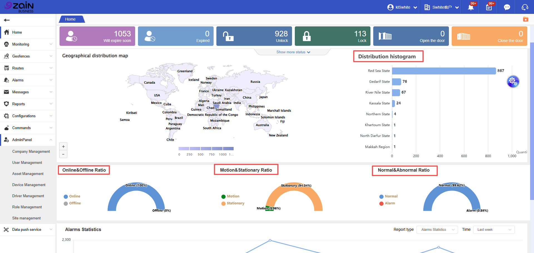Open the Will expire soon card

97,36
